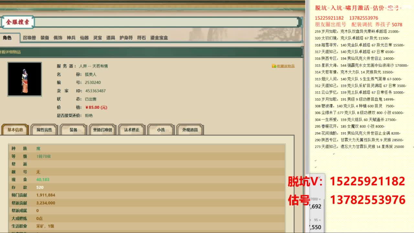Screen dimensions: 414x233
Task: Go to the 符石 category tab
Action: tap(141, 38)
